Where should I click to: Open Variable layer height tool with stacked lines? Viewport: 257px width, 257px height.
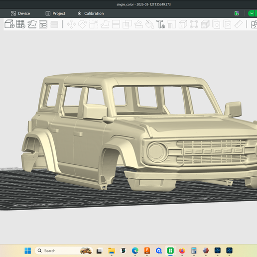pos(54,24)
